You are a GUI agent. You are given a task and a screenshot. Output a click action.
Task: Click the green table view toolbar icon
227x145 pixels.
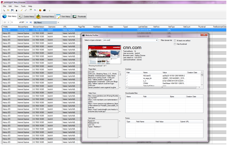pyautogui.click(x=31, y=10)
